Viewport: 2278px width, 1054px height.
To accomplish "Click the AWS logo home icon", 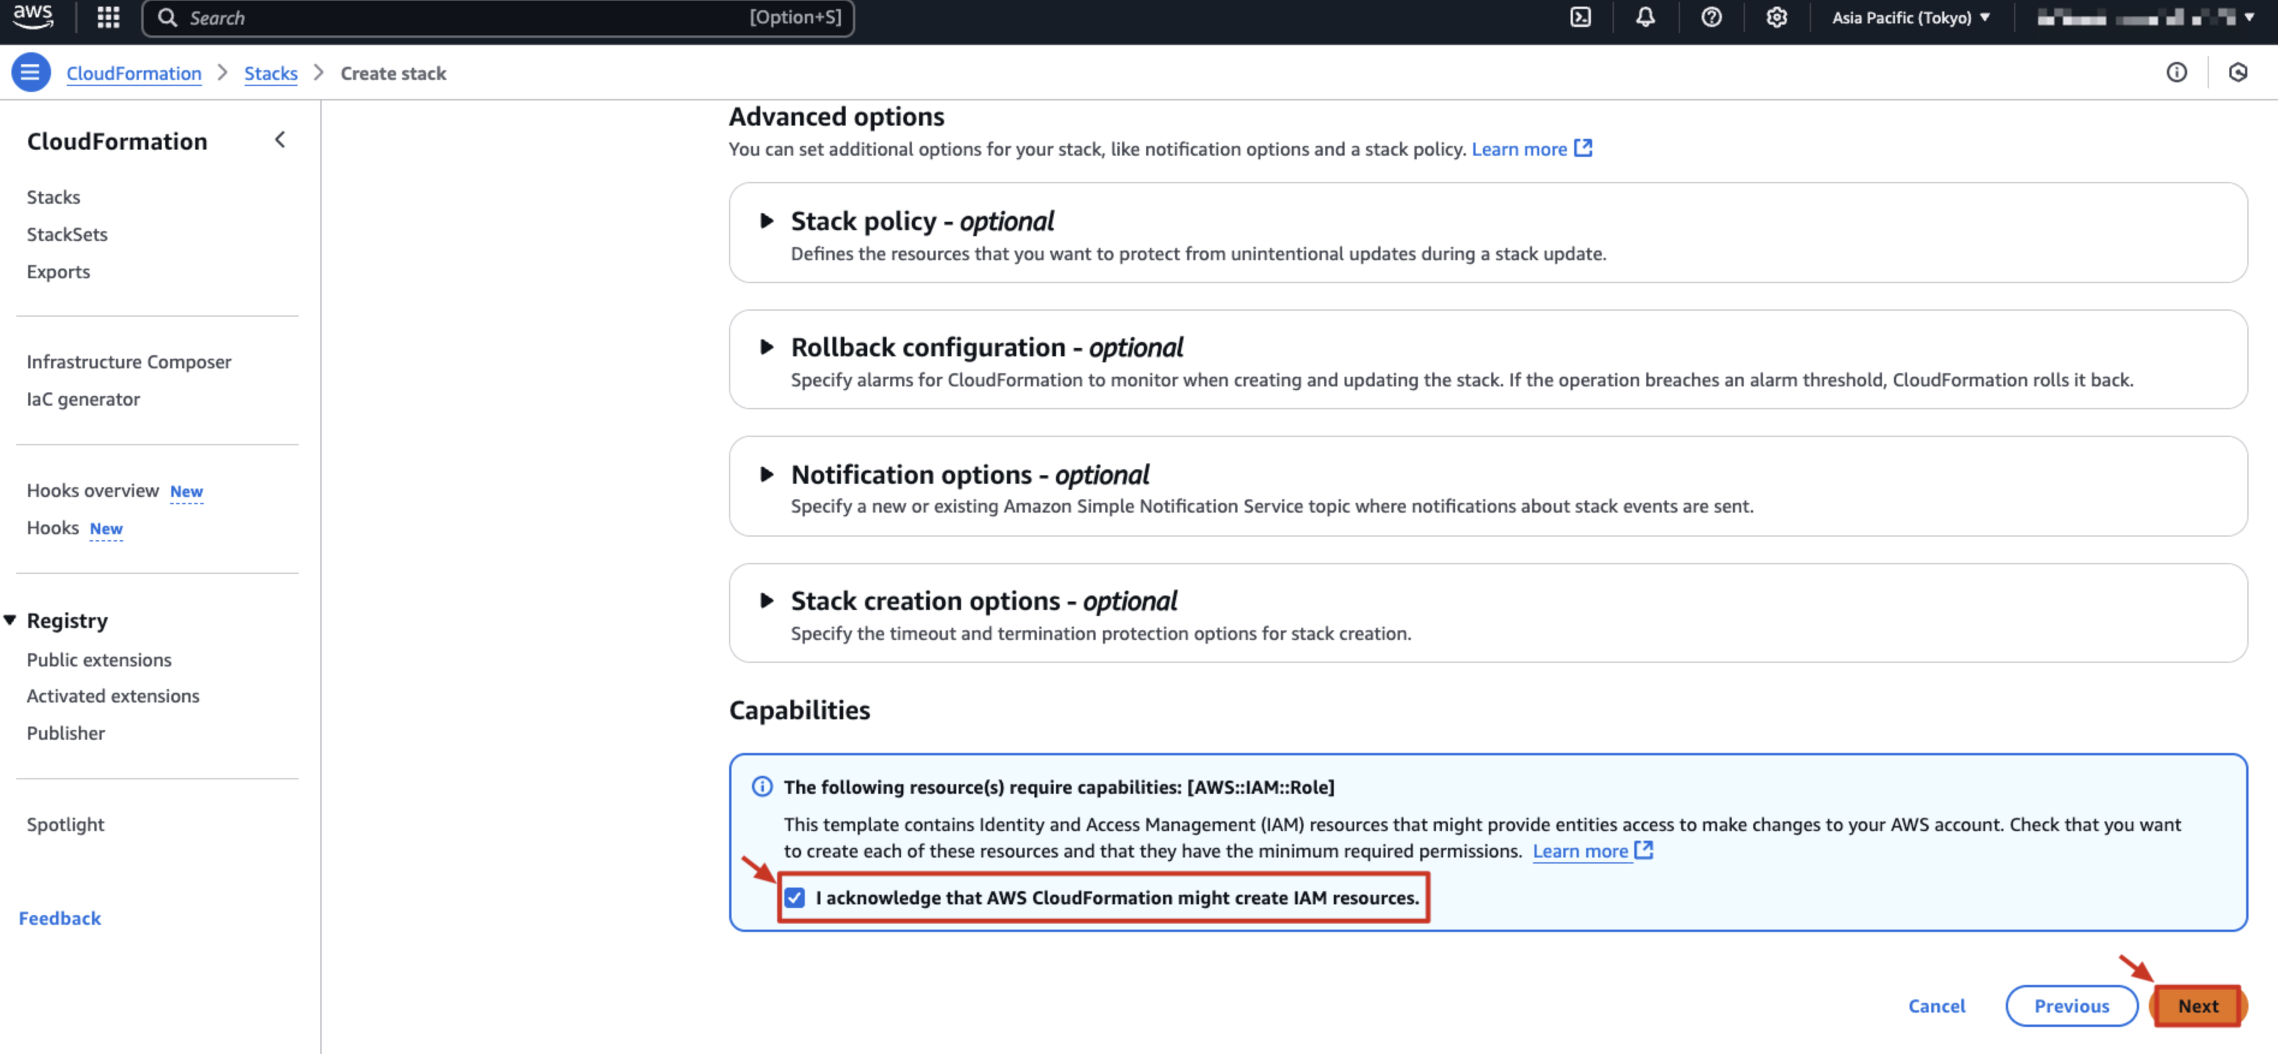I will tap(32, 17).
